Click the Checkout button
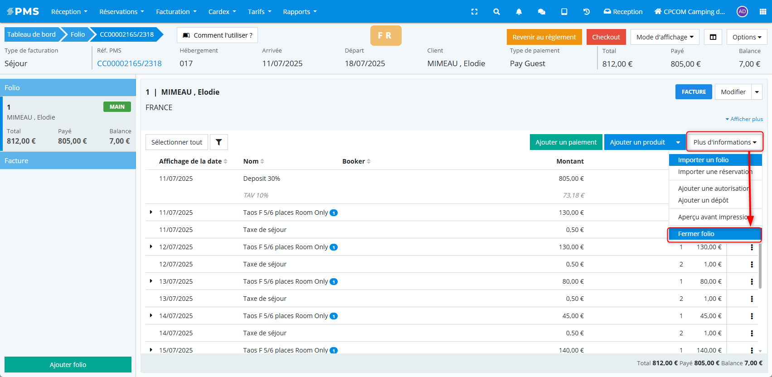The height and width of the screenshot is (377, 772). [x=606, y=37]
